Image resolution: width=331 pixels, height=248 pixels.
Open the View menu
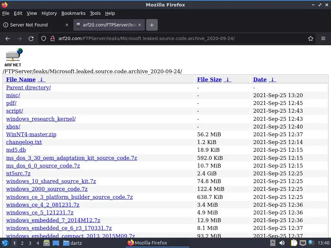pyautogui.click(x=32, y=13)
